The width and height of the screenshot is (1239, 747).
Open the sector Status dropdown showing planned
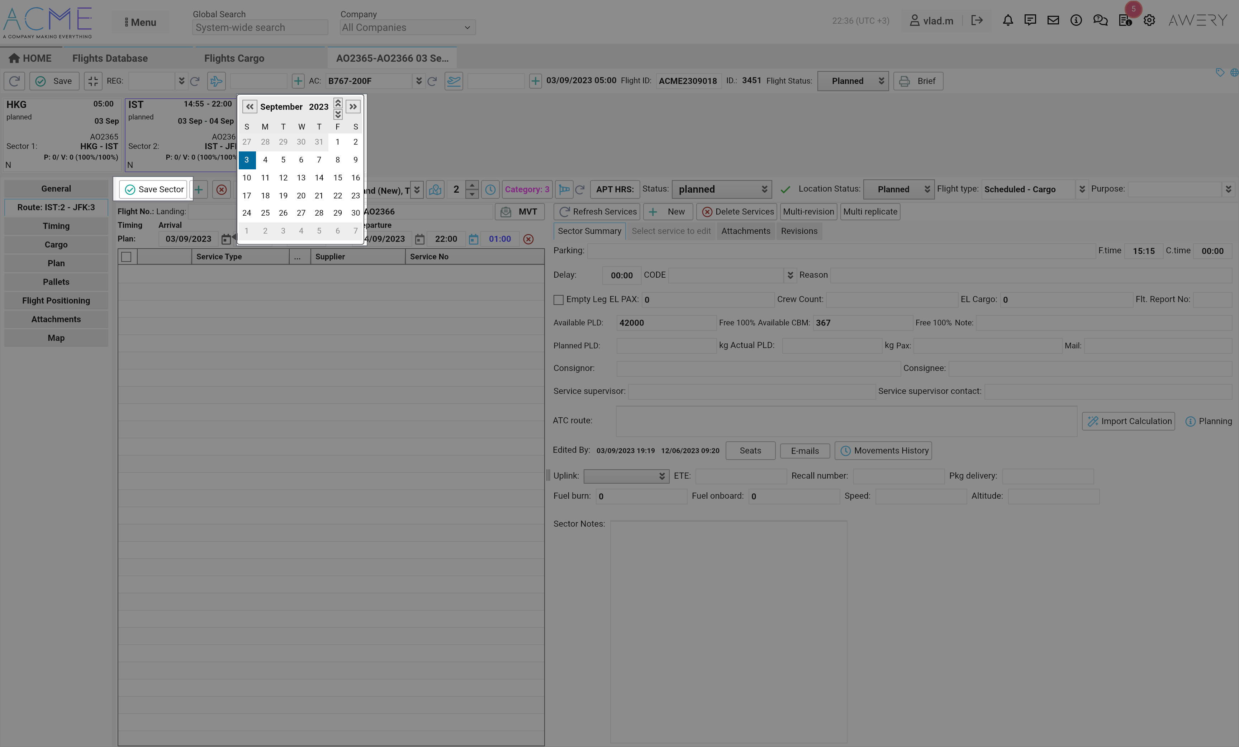pos(722,190)
